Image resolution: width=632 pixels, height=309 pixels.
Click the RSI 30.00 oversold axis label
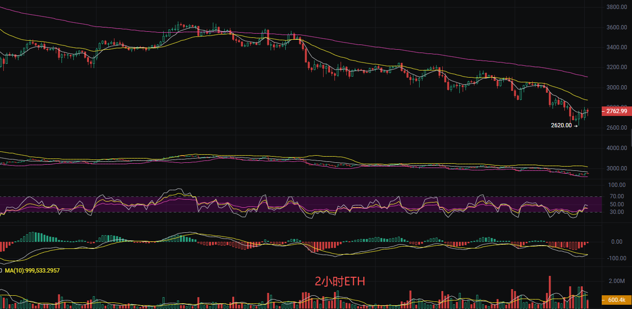[616, 212]
